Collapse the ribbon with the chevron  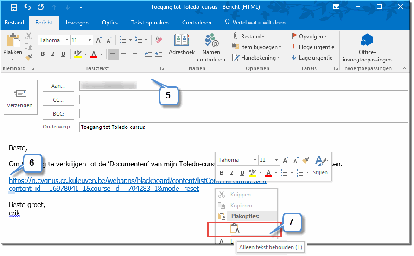click(x=404, y=68)
